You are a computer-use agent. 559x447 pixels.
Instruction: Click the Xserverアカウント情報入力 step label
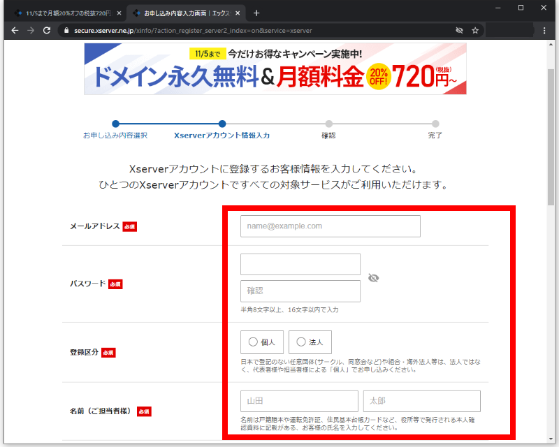[x=222, y=135]
